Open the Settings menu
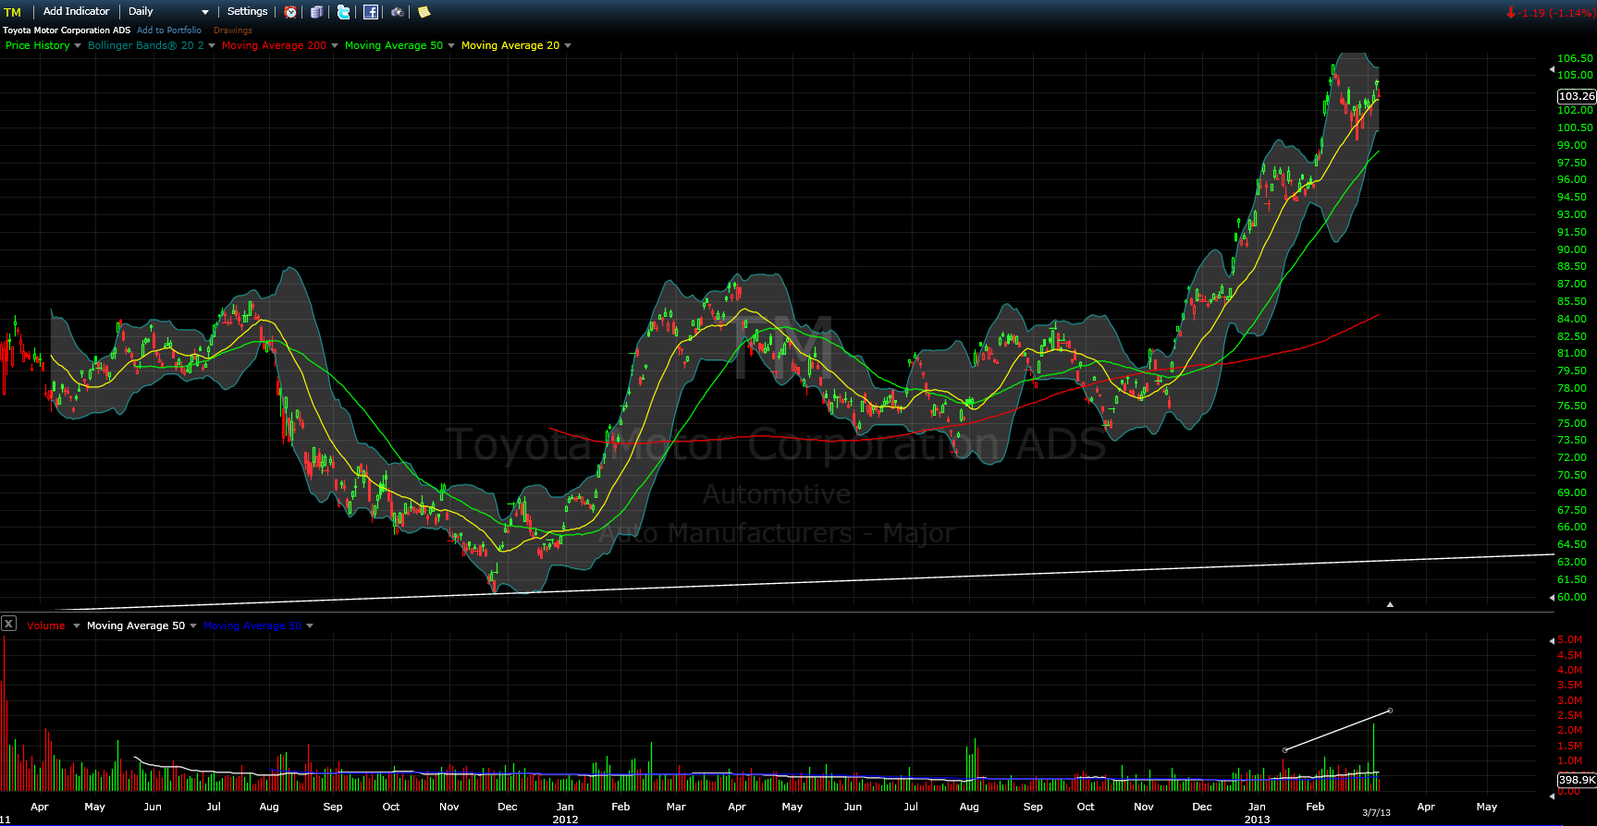Image resolution: width=1597 pixels, height=826 pixels. (x=247, y=11)
